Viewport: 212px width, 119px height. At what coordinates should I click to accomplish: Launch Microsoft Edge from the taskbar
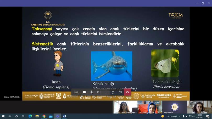pos(30,116)
